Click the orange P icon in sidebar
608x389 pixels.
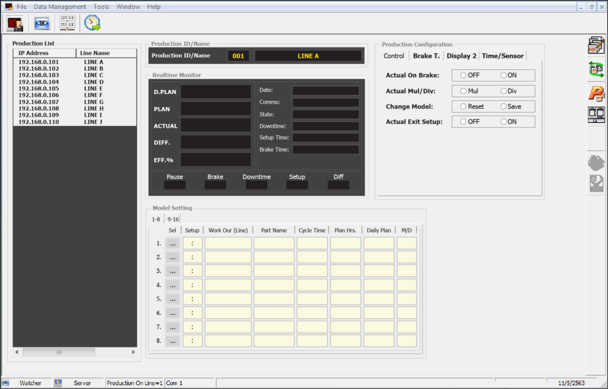[596, 93]
